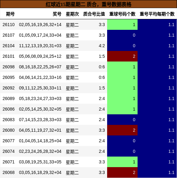Select winning numbers 01,04,05,14,18,25+04

pyautogui.click(x=40, y=141)
